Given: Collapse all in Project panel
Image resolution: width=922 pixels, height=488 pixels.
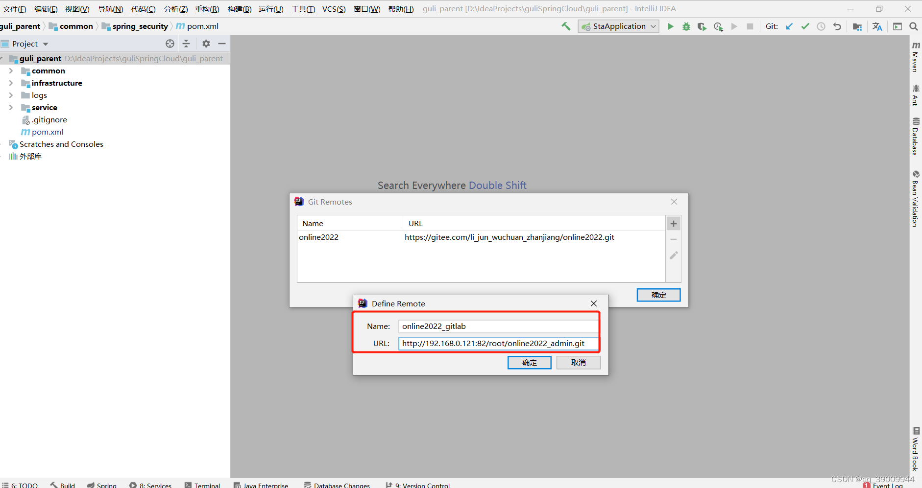Looking at the screenshot, I should pyautogui.click(x=186, y=44).
